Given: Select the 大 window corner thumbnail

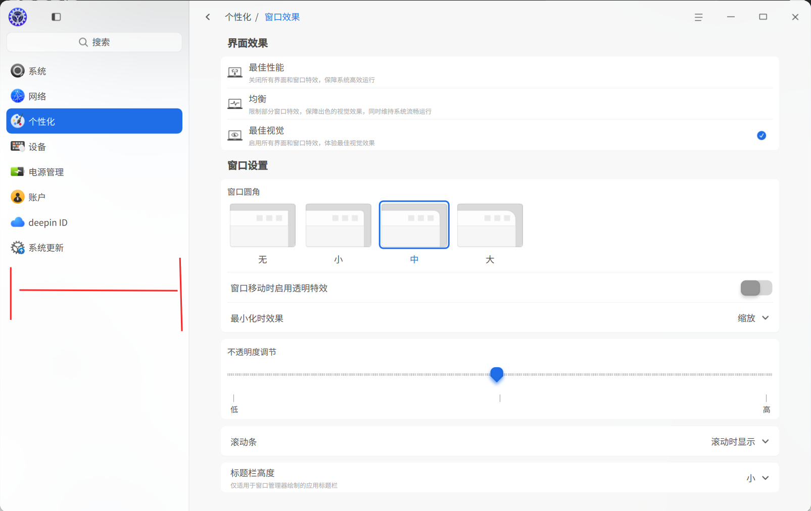Looking at the screenshot, I should point(490,225).
